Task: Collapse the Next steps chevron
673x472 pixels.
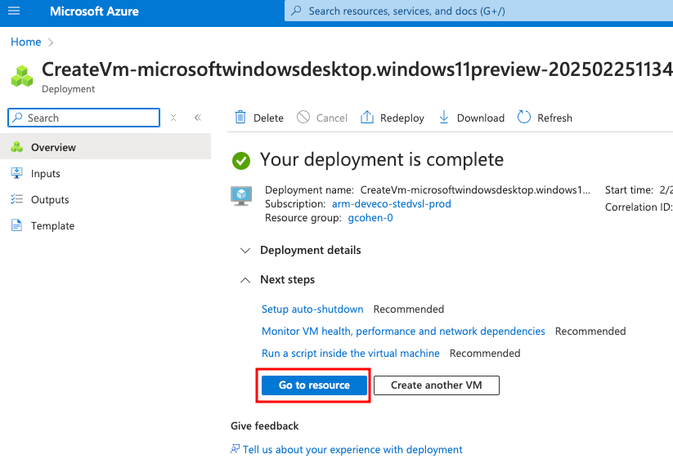Action: coord(245,280)
